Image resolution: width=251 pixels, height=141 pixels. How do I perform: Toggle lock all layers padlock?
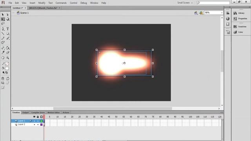coord(38,117)
